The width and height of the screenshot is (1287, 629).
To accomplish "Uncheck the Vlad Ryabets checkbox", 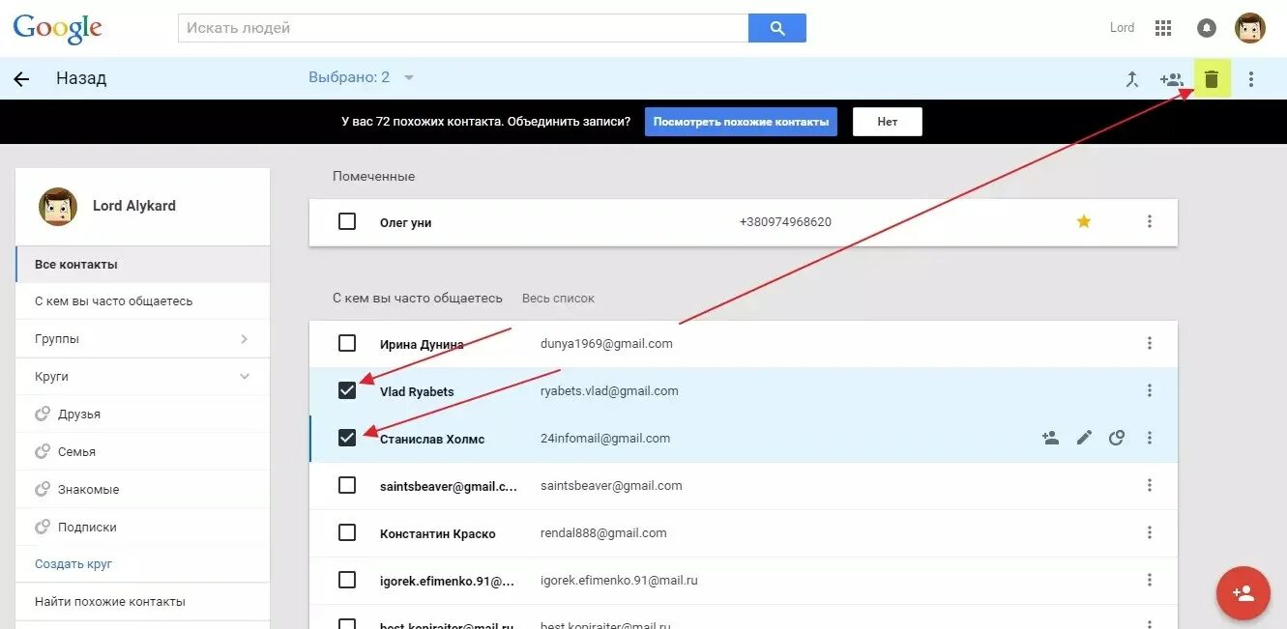I will [347, 390].
